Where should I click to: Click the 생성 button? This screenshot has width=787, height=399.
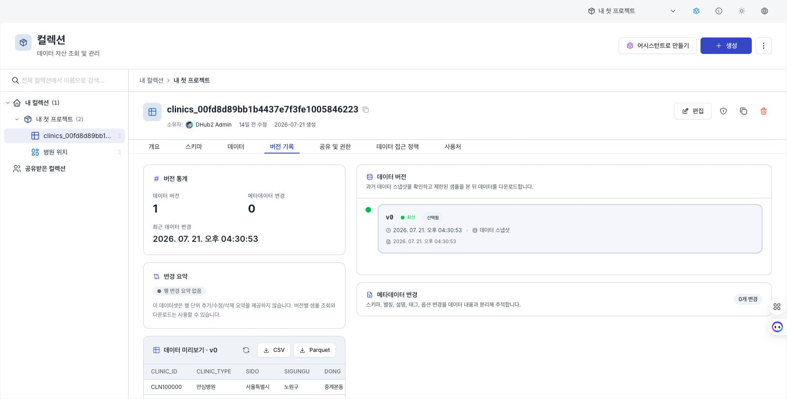tap(726, 46)
